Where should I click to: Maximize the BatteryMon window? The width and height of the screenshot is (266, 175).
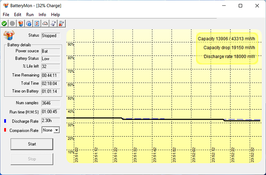tap(240, 6)
